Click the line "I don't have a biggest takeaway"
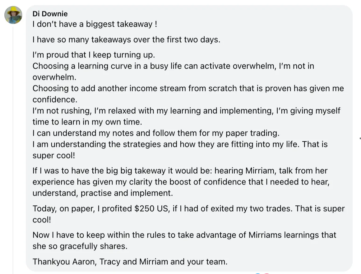The image size is (361, 274). (95, 24)
